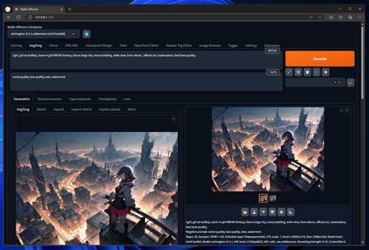Viewport: 369px width, 250px height.
Task: Open the edit styles paintbrush icon
Action: [351, 82]
